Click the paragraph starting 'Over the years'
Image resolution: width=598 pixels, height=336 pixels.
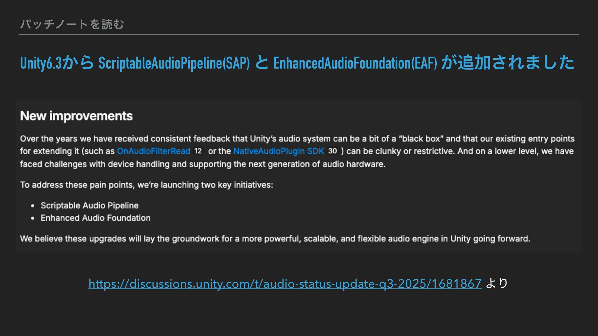(297, 151)
